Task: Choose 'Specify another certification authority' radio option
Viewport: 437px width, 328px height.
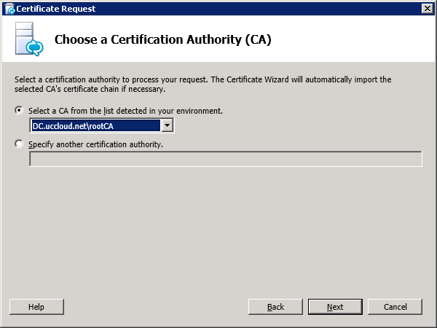Action: click(x=19, y=144)
